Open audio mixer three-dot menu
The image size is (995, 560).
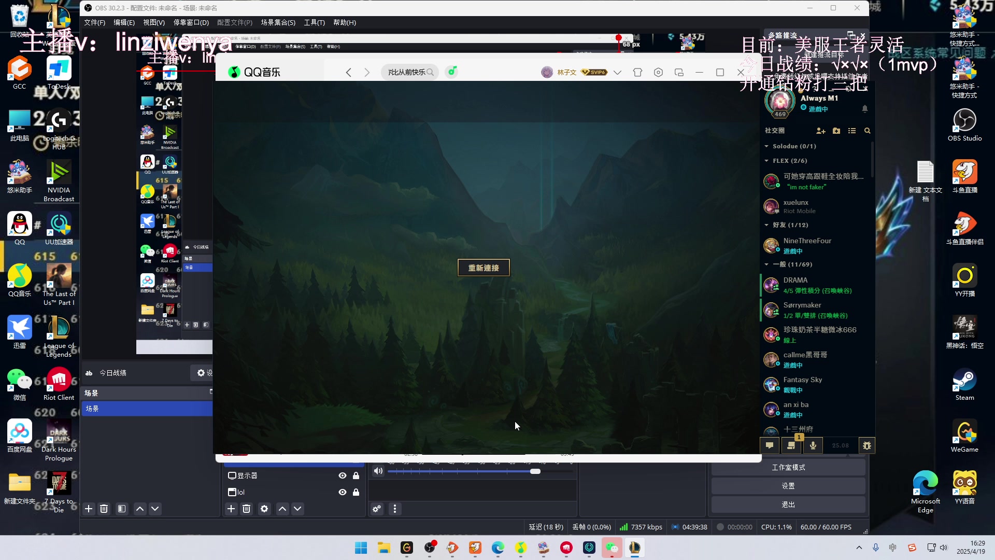click(x=395, y=509)
